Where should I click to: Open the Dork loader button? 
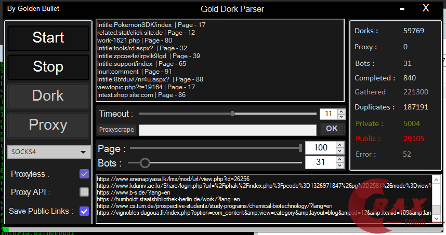click(48, 96)
